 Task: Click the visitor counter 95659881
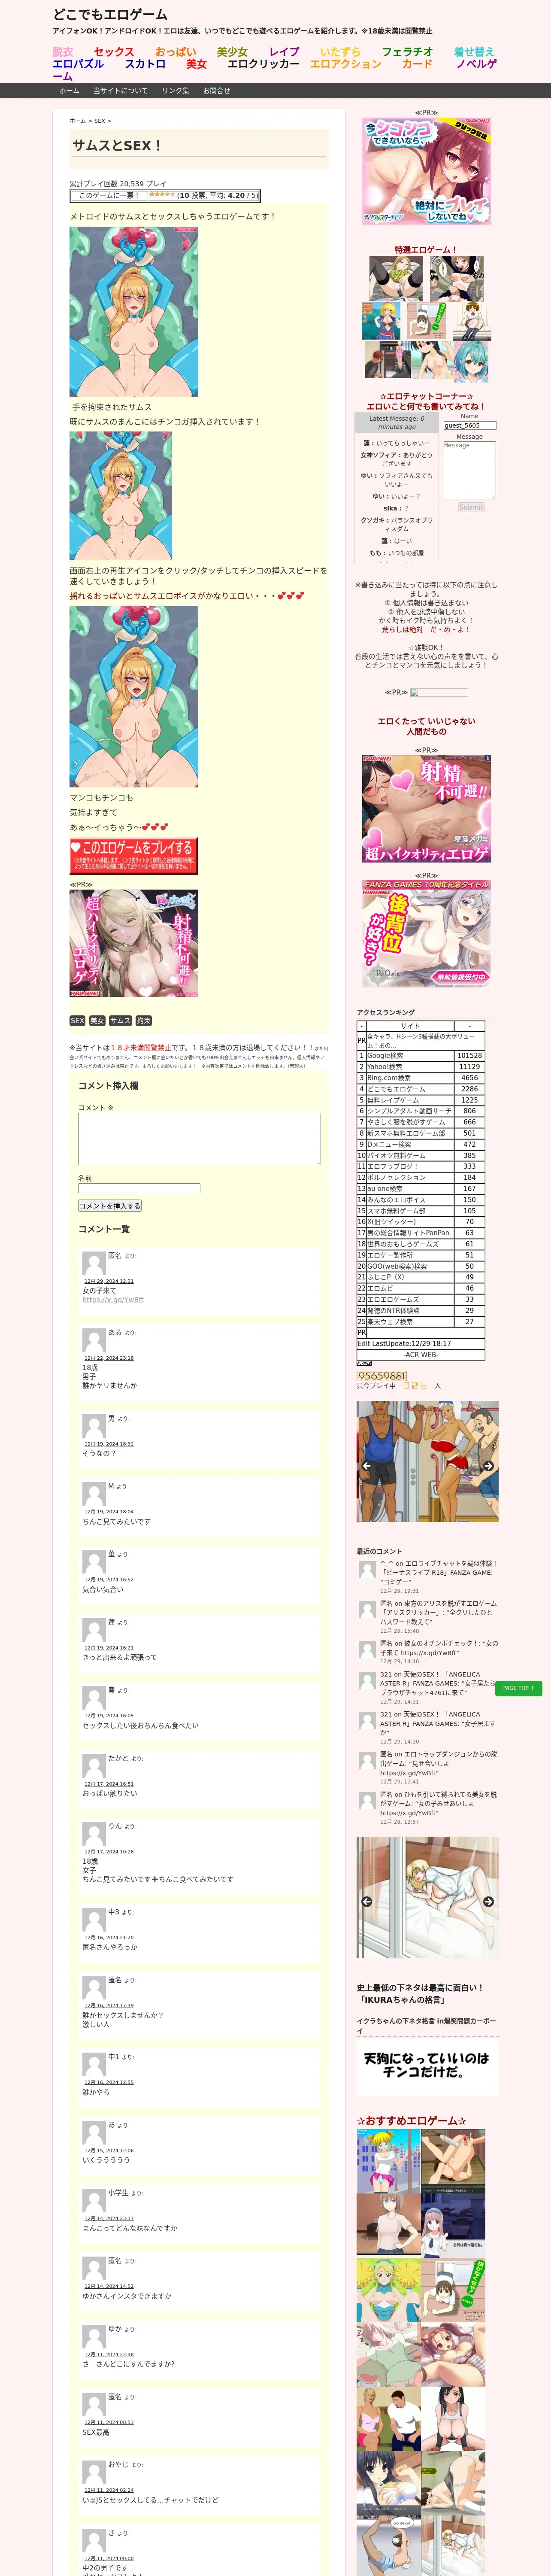(382, 1376)
